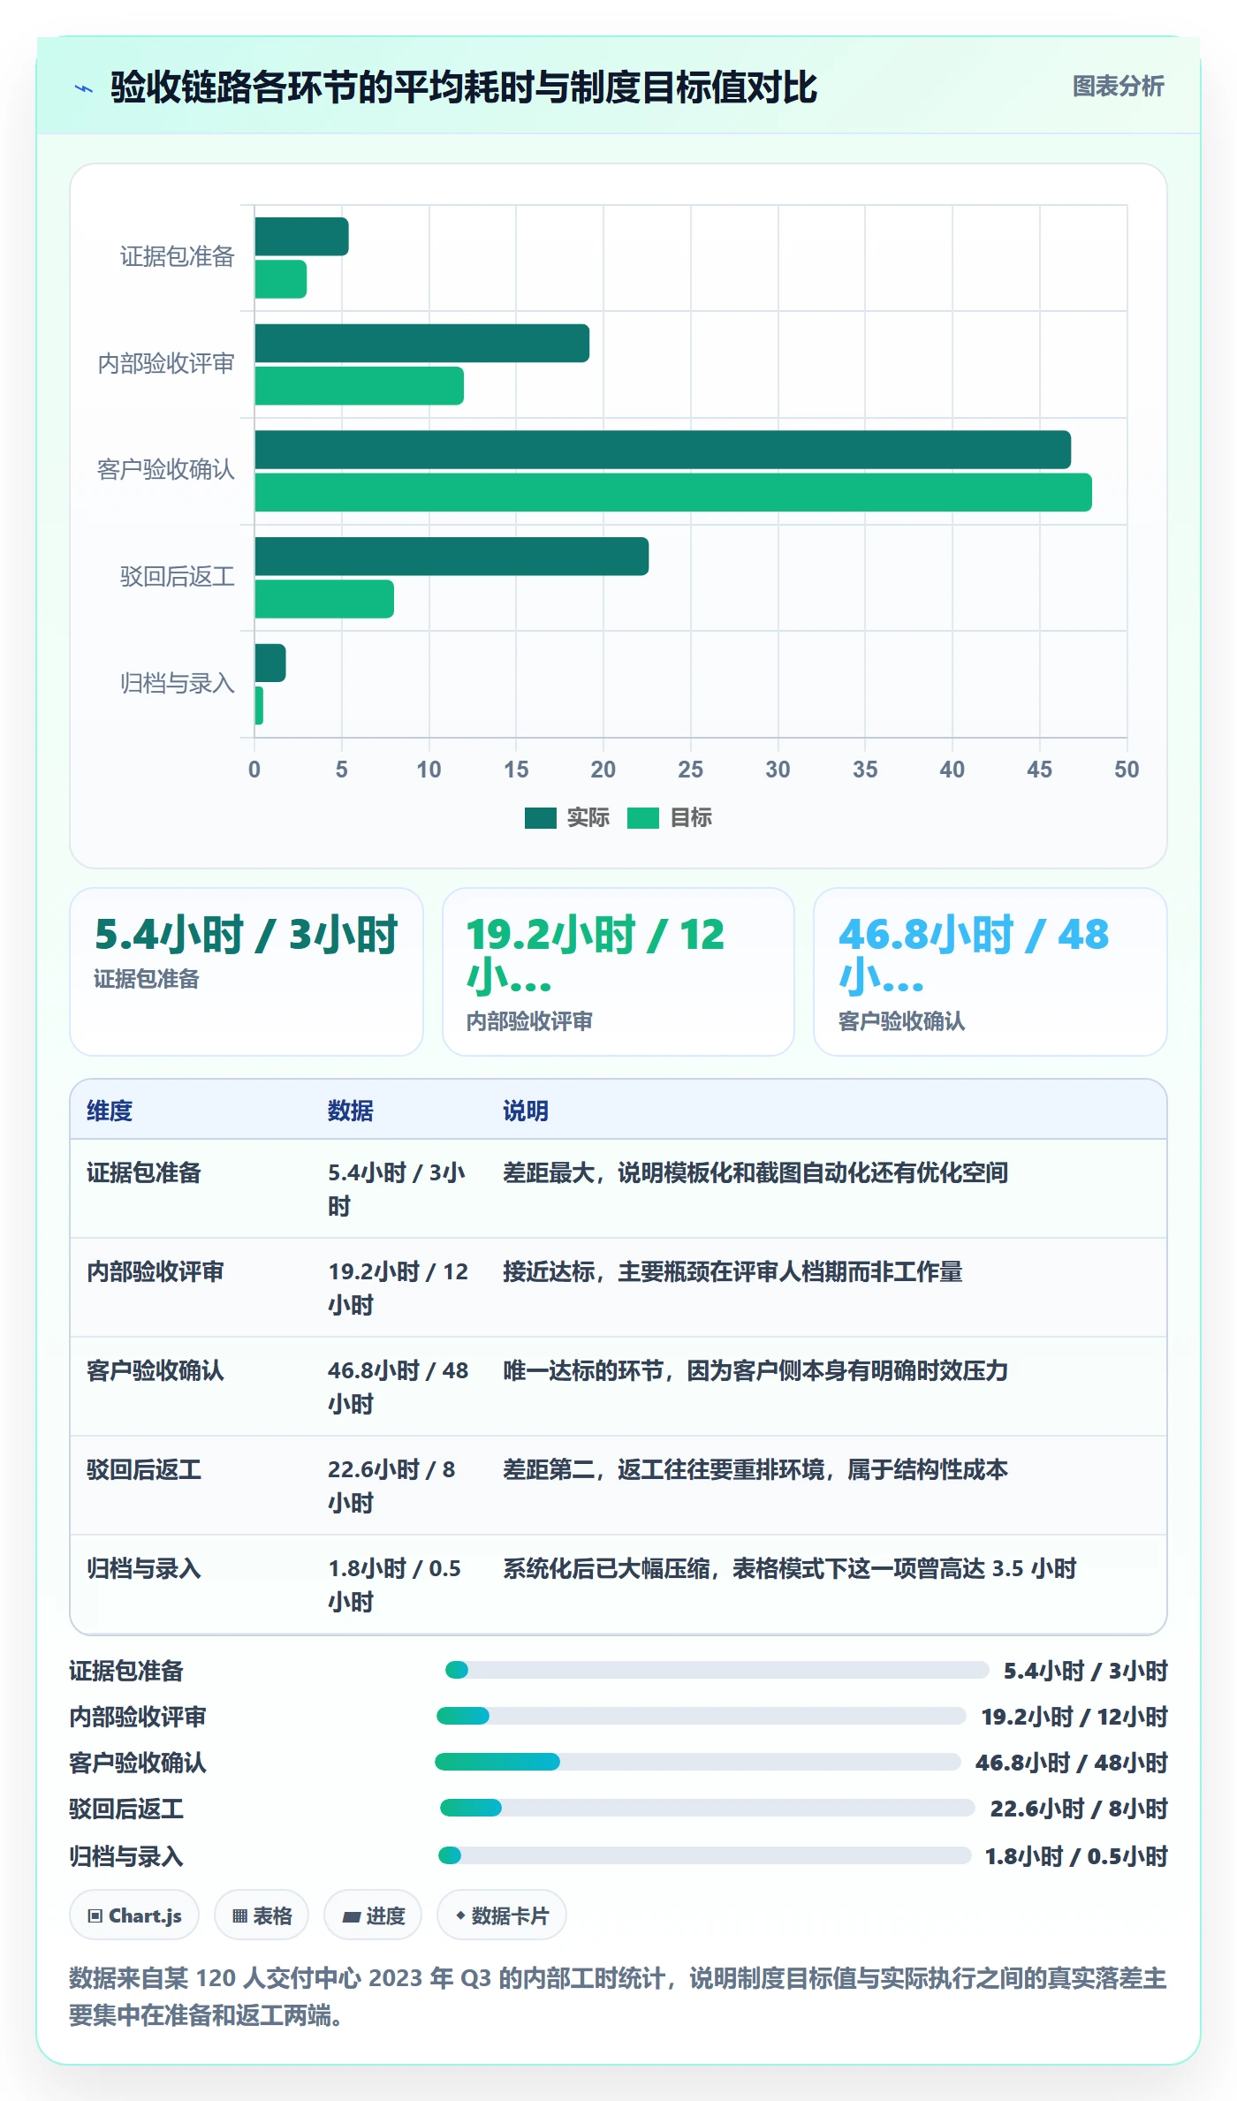
Task: Click the lightning icon beside the title
Action: click(84, 87)
